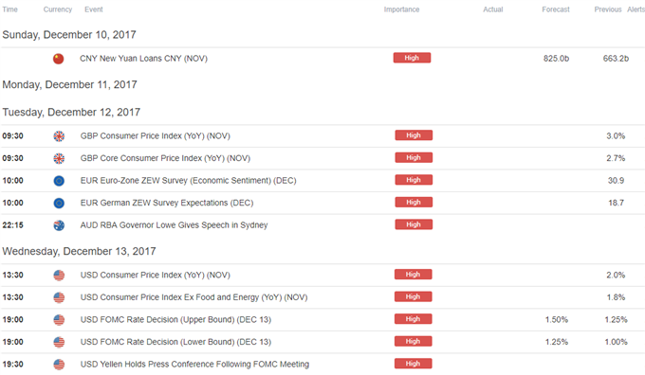Open USD CPI Ex Food and Energy event

tap(193, 297)
